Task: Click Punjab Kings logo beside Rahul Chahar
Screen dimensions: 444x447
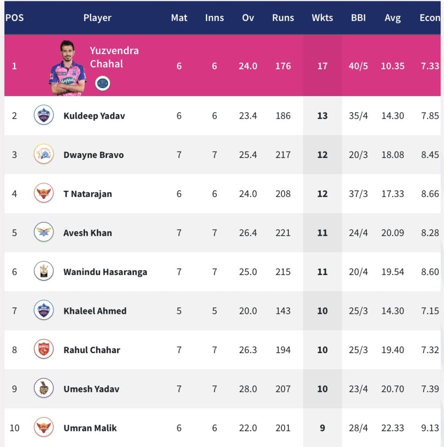Action: (44, 349)
